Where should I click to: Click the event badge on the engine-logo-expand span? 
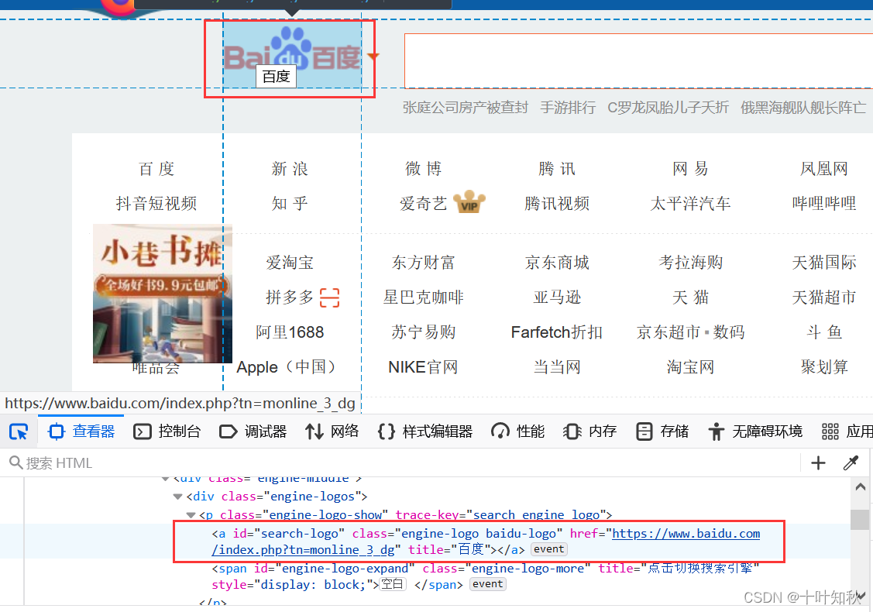tap(487, 584)
